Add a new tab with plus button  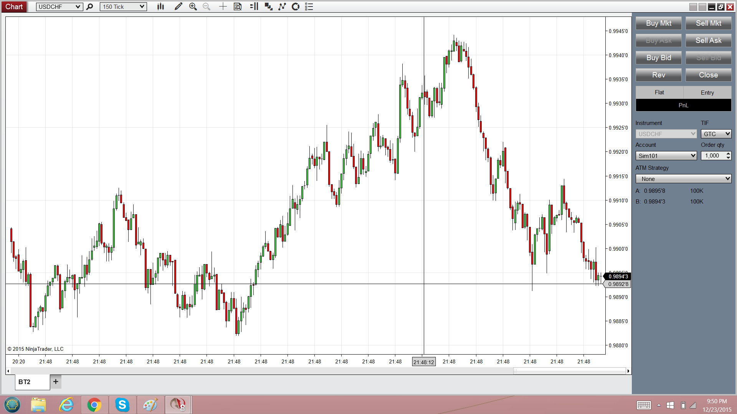click(56, 381)
